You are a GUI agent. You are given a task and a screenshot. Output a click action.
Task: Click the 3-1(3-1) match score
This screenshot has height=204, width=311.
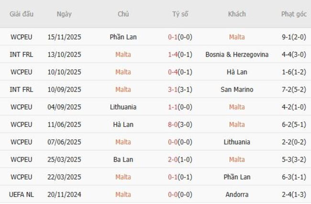(180, 90)
